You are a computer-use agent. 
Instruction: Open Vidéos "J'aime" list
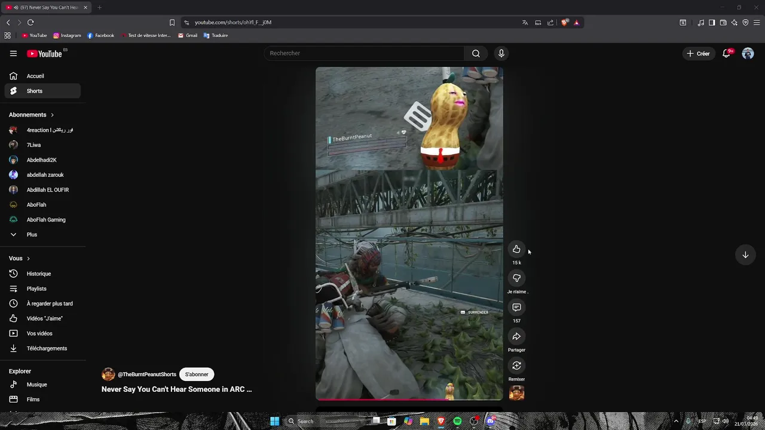point(42,318)
